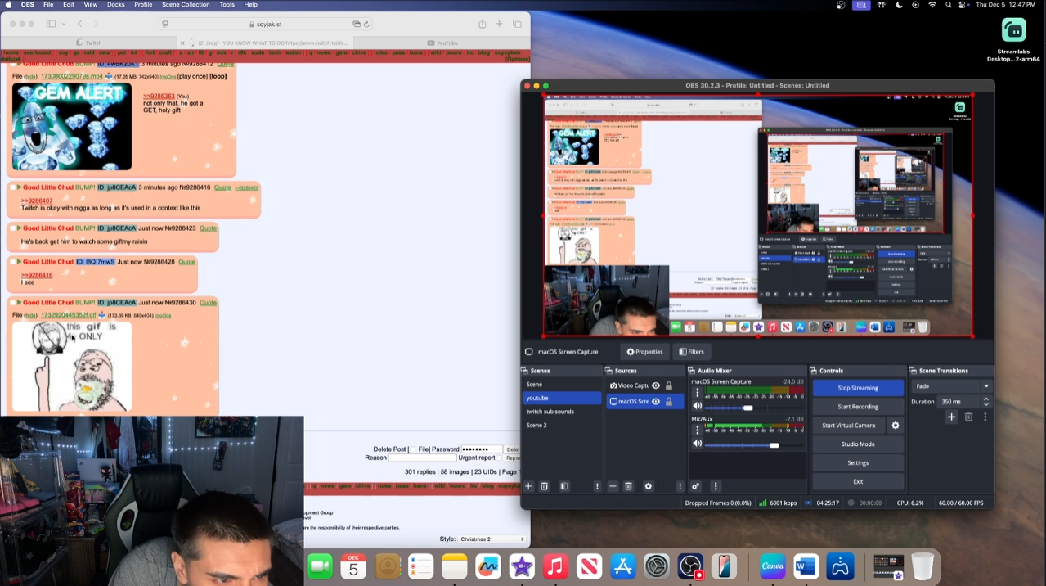Viewport: 1046px width, 586px height.
Task: Mute the Mic/Aux speaker icon
Action: 698,444
